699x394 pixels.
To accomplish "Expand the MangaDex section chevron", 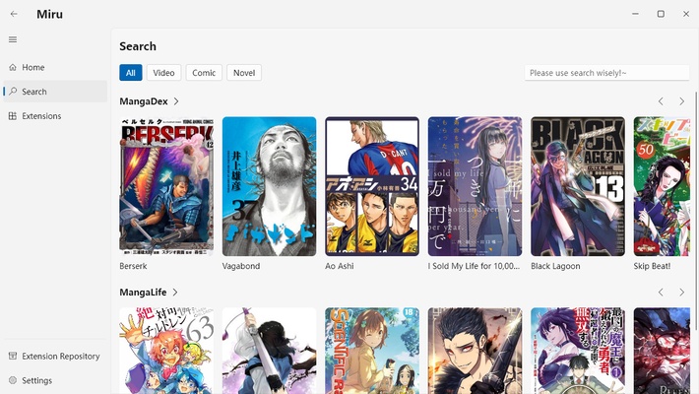I will tap(176, 101).
